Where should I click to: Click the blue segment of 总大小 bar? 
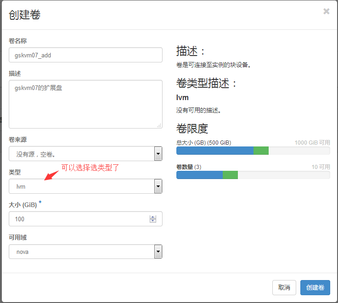point(214,151)
